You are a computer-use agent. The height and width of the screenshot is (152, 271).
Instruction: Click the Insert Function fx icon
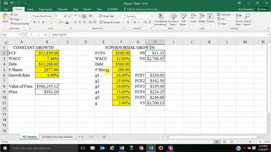point(45,35)
